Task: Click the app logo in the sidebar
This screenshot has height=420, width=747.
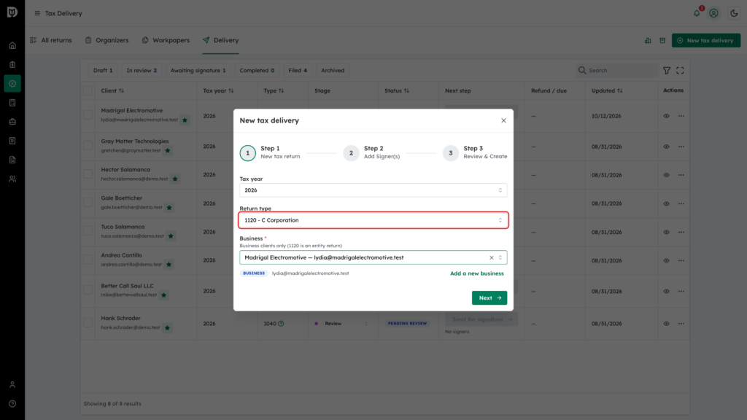Action: (x=12, y=12)
